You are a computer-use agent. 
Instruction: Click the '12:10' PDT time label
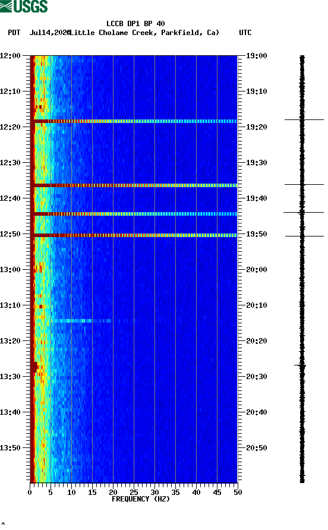click(10, 92)
